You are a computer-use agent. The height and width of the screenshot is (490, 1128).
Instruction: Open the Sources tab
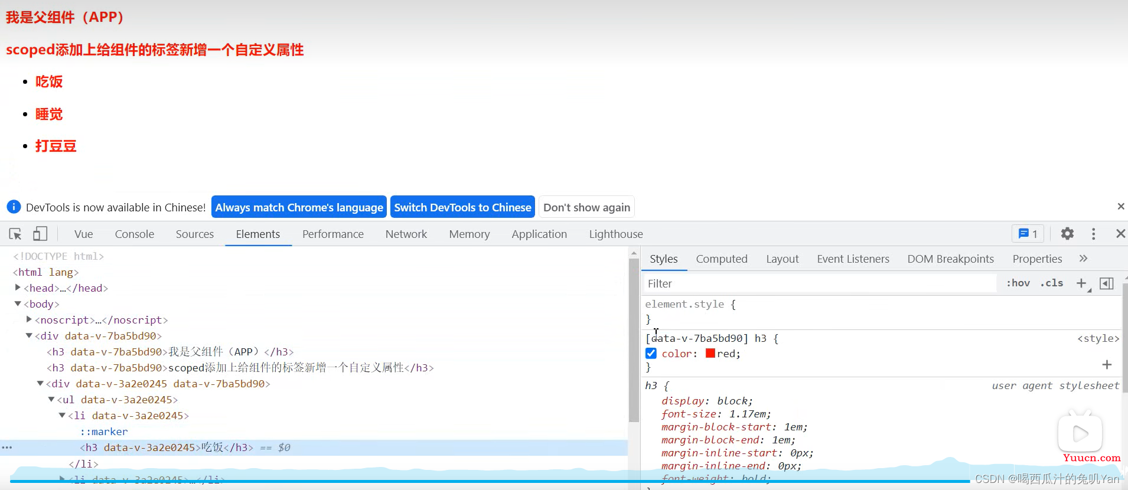pos(195,234)
